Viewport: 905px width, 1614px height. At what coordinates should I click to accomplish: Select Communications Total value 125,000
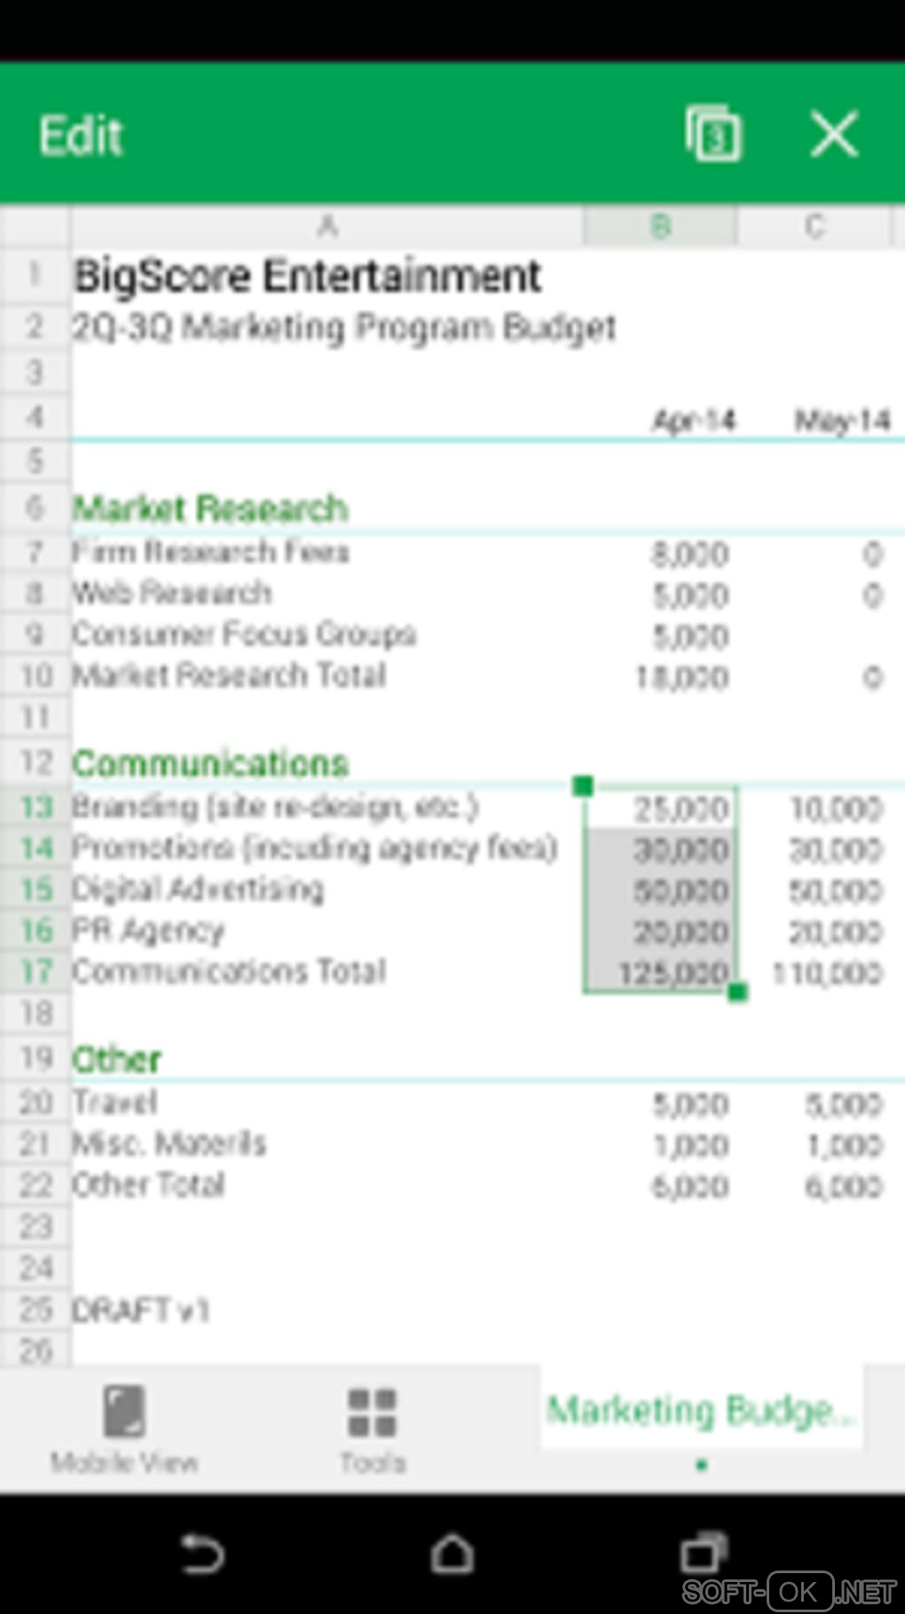[x=673, y=972]
